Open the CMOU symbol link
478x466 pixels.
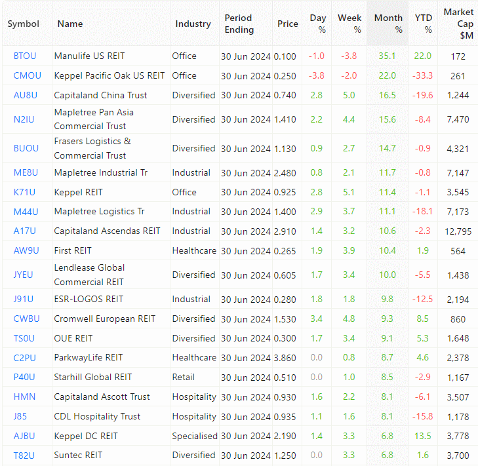(x=27, y=75)
